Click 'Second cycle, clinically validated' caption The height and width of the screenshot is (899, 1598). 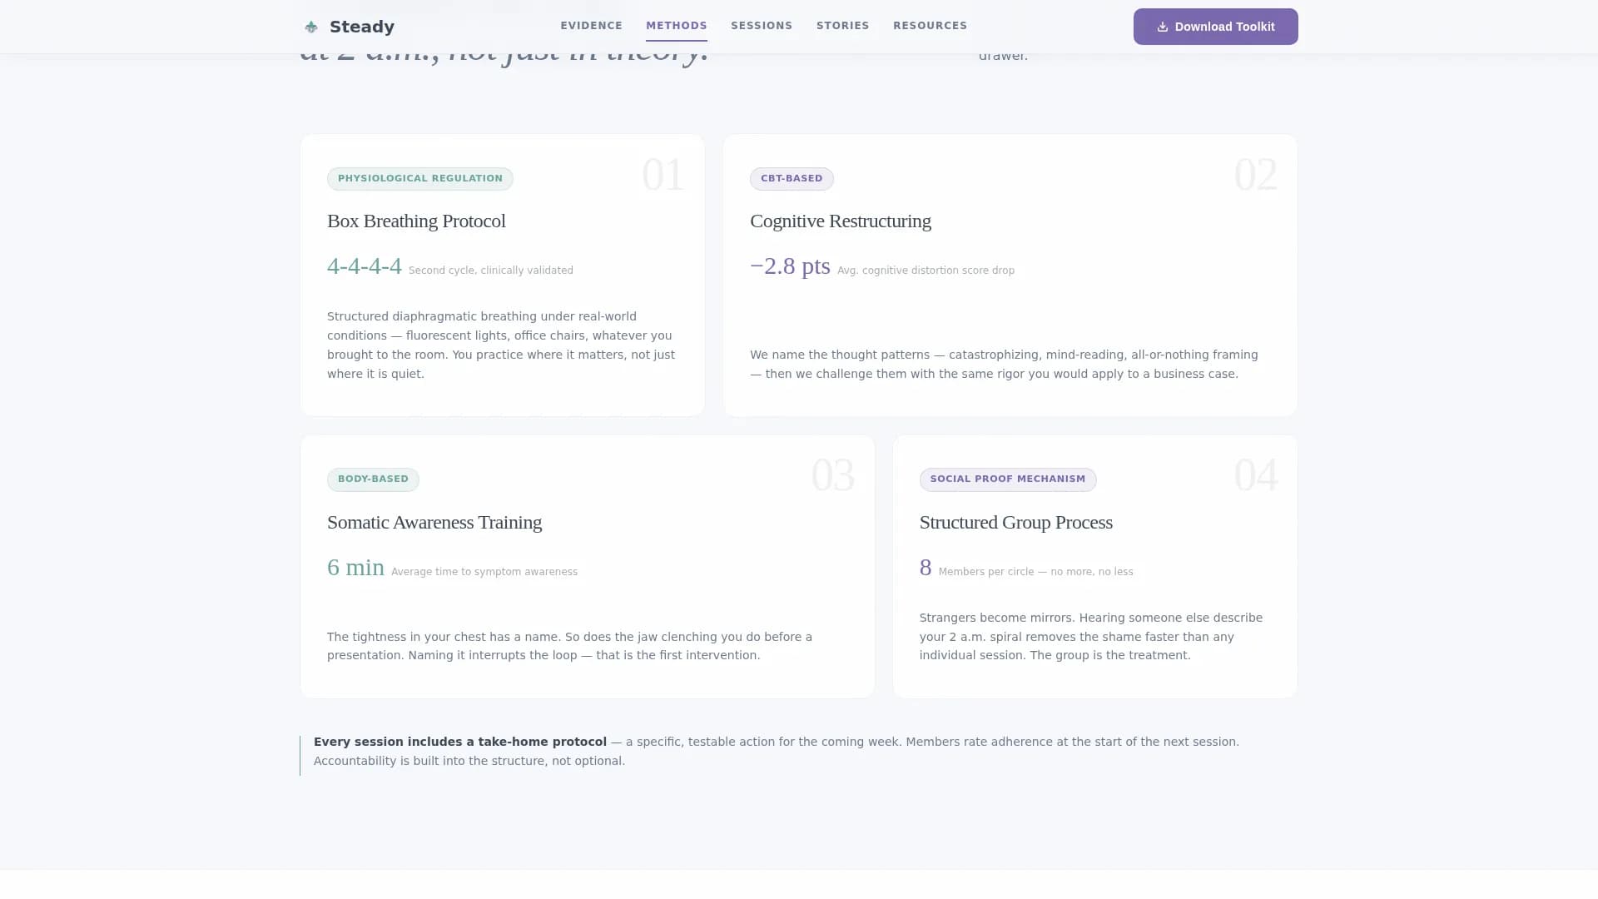coord(491,271)
